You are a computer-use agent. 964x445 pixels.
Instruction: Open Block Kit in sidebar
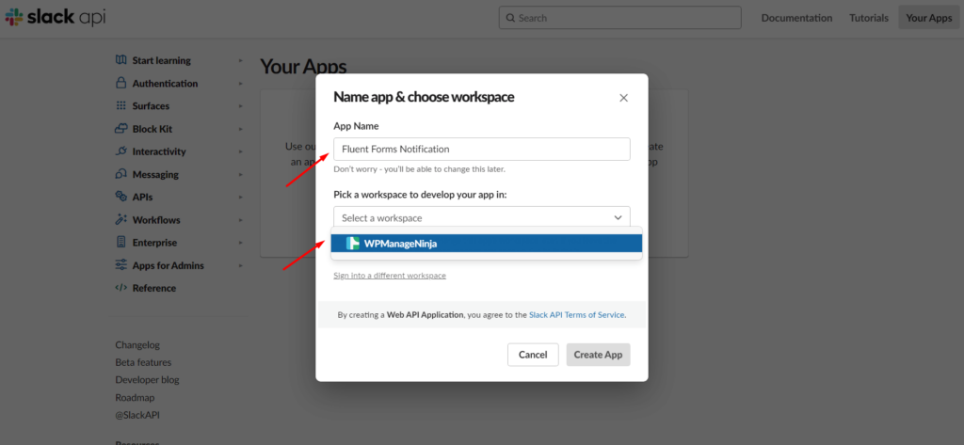pyautogui.click(x=152, y=129)
